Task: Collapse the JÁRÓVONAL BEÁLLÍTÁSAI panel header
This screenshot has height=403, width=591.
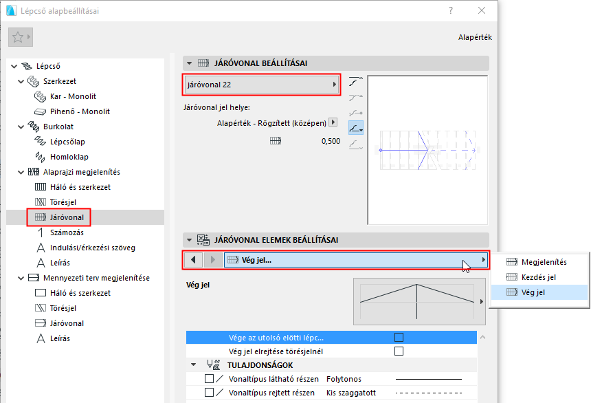Action: (188, 63)
